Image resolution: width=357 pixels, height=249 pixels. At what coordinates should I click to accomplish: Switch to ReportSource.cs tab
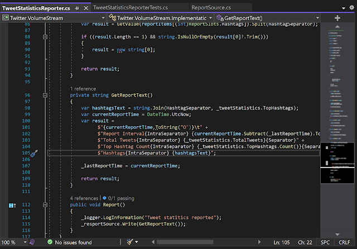211,7
